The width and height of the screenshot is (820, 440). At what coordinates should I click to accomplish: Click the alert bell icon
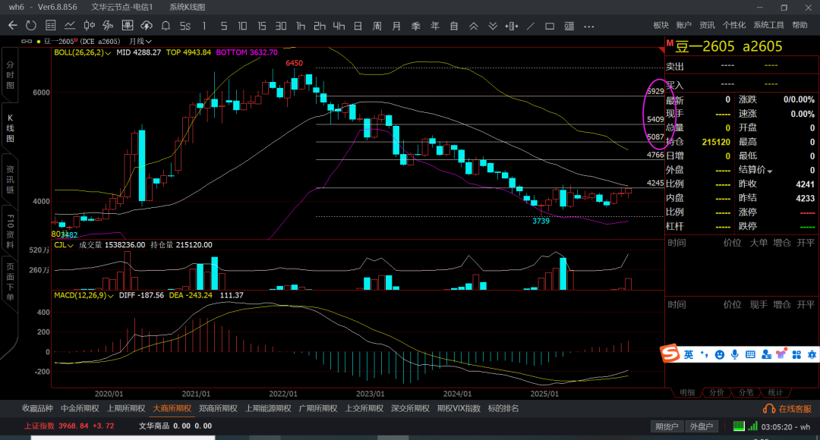[166, 26]
